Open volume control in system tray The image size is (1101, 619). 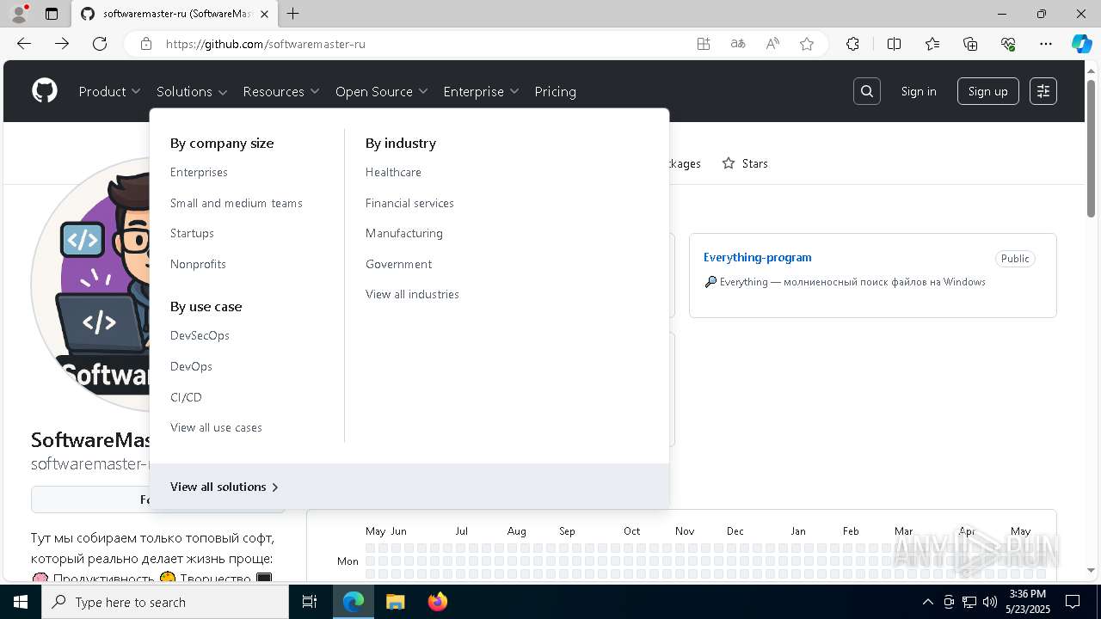pyautogui.click(x=990, y=602)
